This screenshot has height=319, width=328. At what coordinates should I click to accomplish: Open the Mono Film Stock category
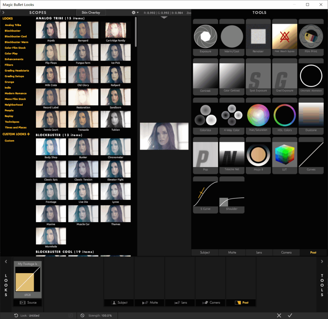click(15, 99)
